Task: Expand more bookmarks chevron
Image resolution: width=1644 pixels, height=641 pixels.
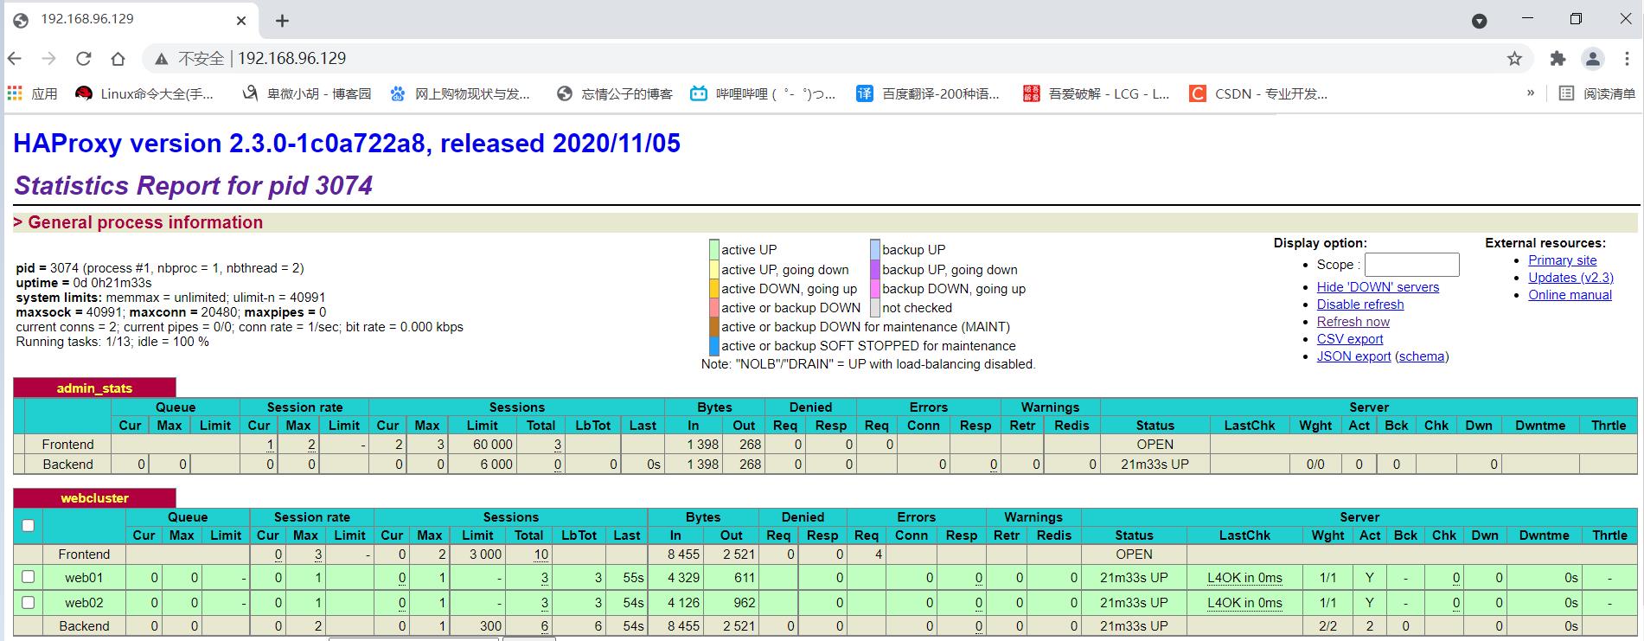Action: [x=1531, y=93]
